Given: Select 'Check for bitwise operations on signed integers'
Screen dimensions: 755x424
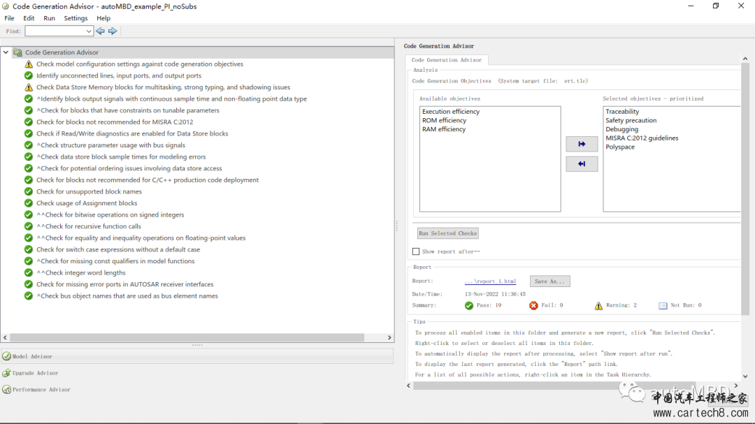Looking at the screenshot, I should (x=110, y=214).
